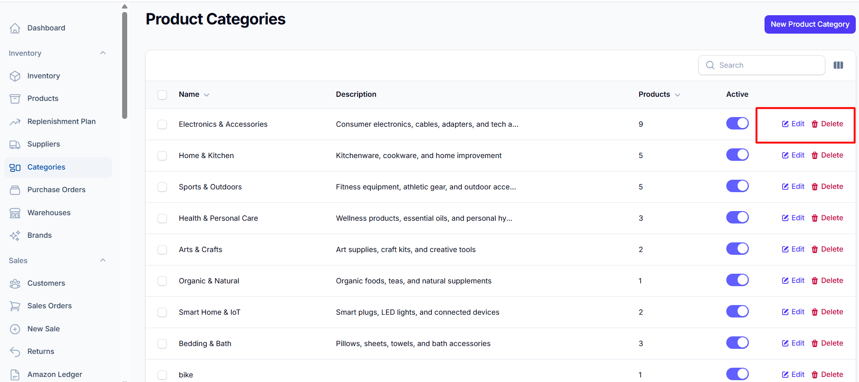Delete the Sports & Outdoors category
This screenshot has height=382, width=859.
point(827,187)
